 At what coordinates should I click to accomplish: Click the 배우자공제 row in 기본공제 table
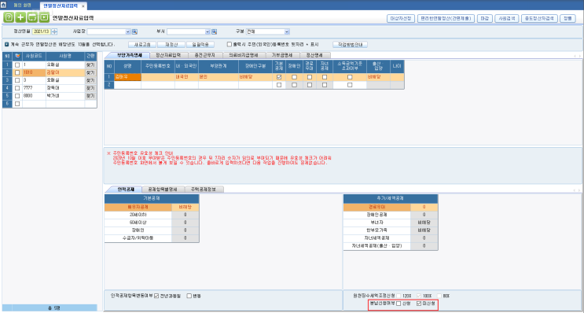[x=152, y=207]
